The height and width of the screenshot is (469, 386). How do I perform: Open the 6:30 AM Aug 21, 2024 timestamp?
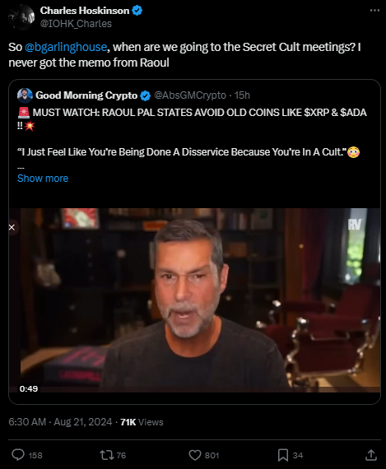click(60, 422)
